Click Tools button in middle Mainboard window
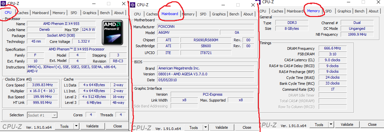Screen dimensions: 384x132 pos(193,128)
